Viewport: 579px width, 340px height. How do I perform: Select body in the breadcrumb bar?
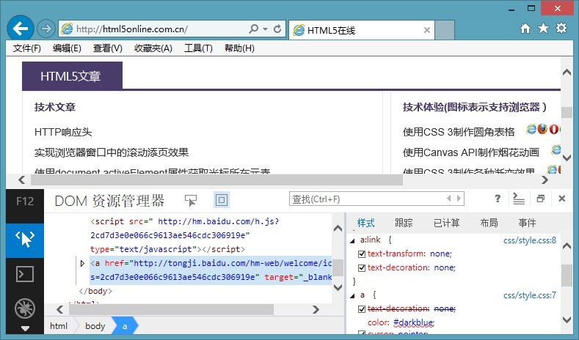[95, 326]
